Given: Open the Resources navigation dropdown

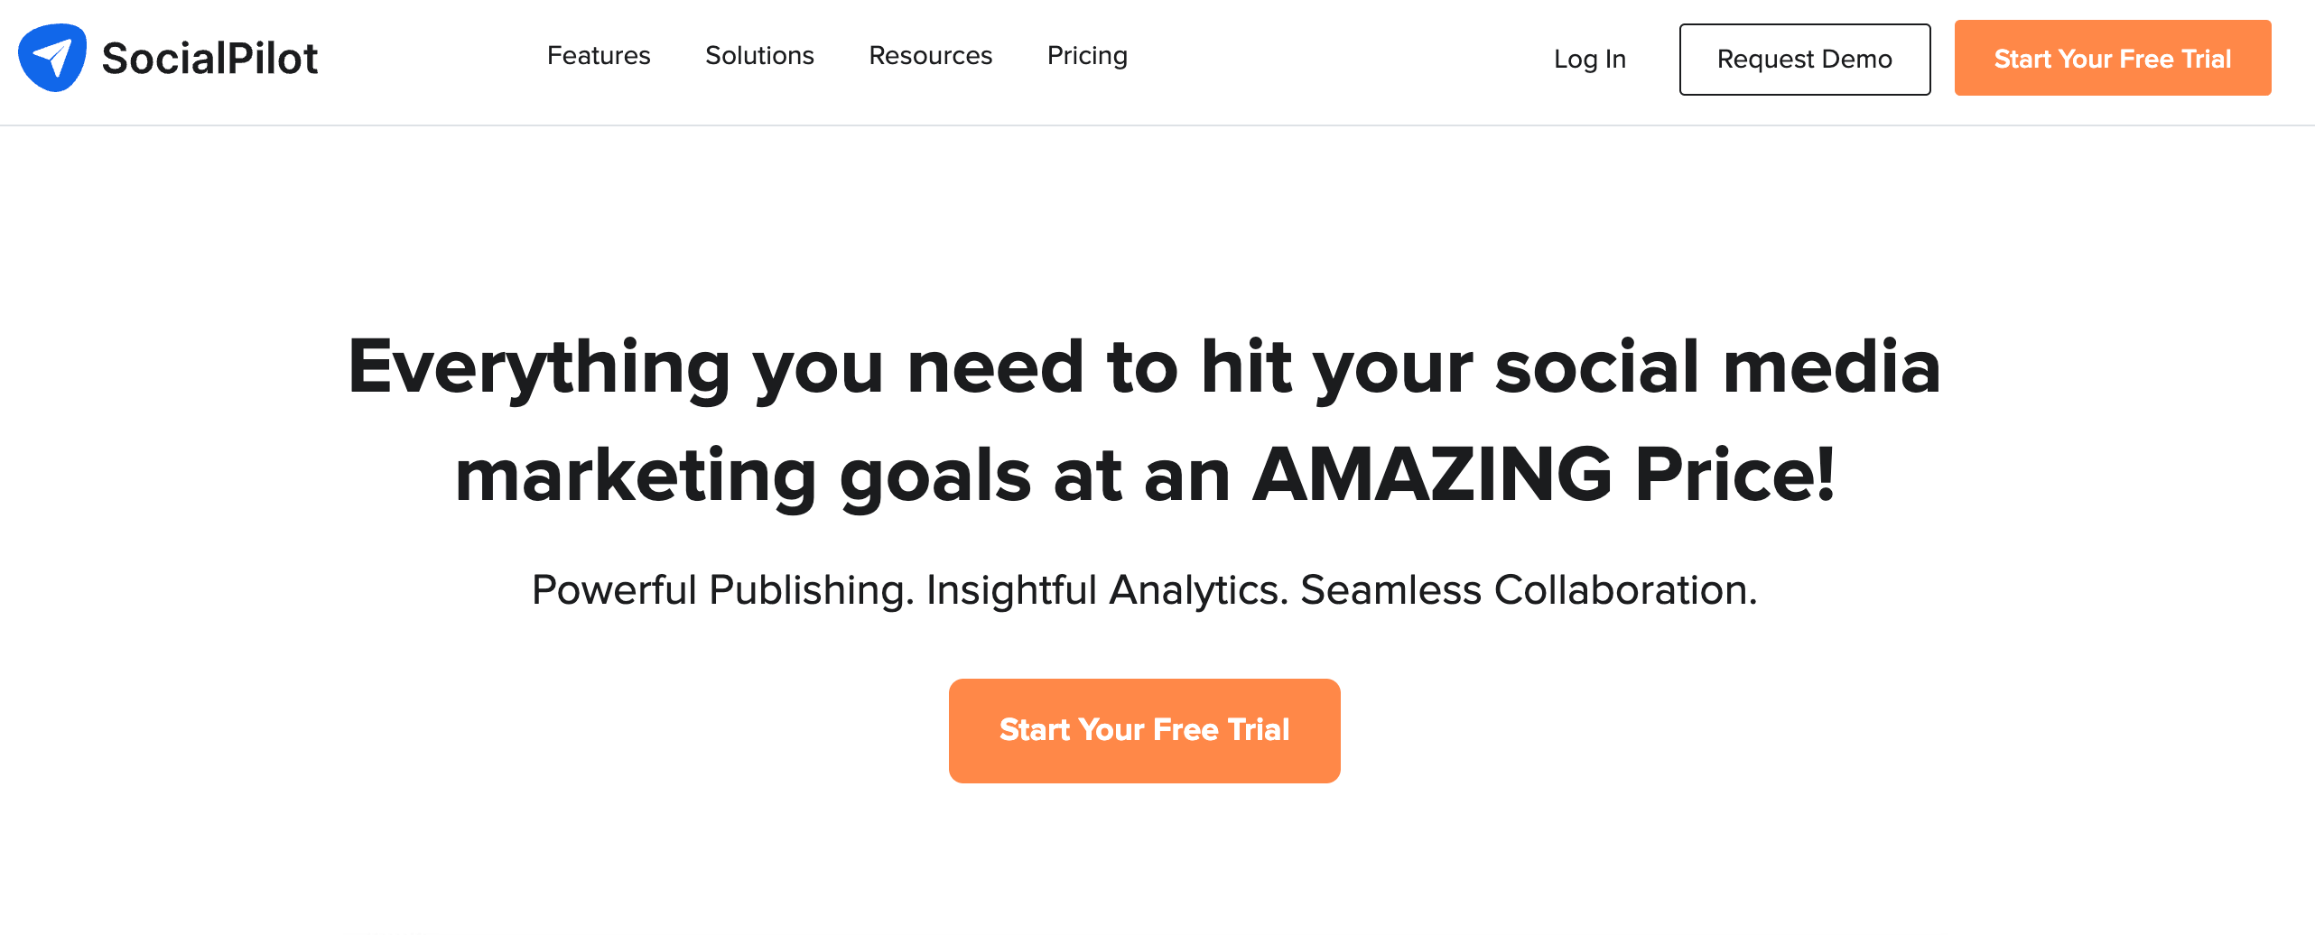Looking at the screenshot, I should [x=930, y=56].
